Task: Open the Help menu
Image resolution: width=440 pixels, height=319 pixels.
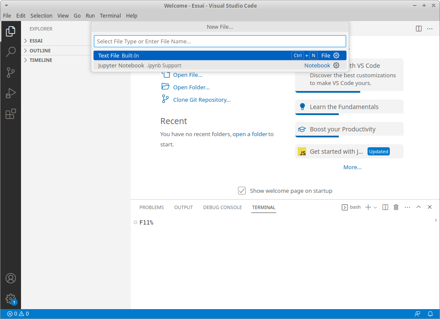Action: coord(132,16)
